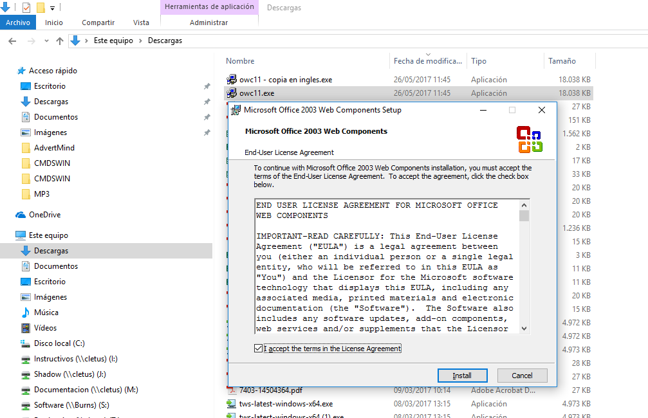Open the Música folder
Screen dimensions: 648x418
click(46, 313)
